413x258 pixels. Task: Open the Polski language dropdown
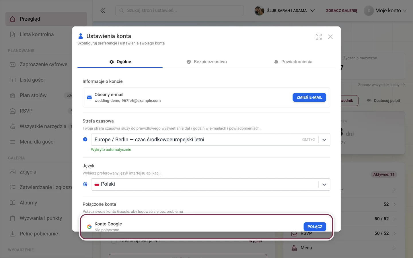[211, 184]
